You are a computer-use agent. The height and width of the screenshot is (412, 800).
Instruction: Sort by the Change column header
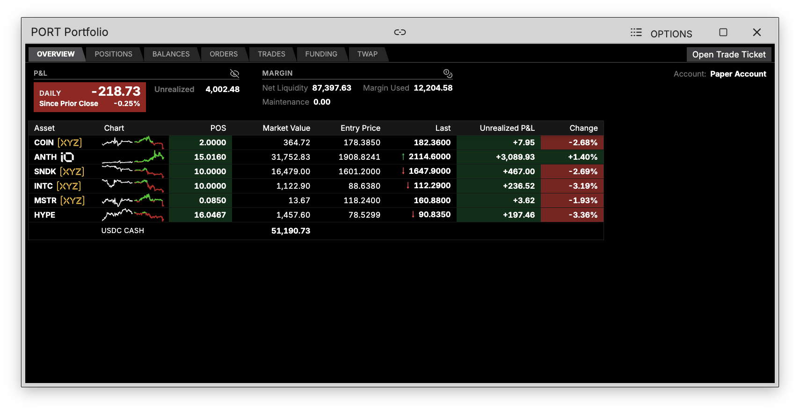click(x=583, y=128)
